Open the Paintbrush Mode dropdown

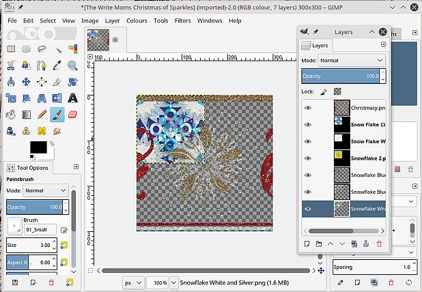point(46,190)
